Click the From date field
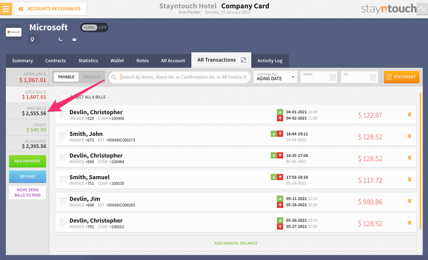The image size is (428, 260). (319, 77)
